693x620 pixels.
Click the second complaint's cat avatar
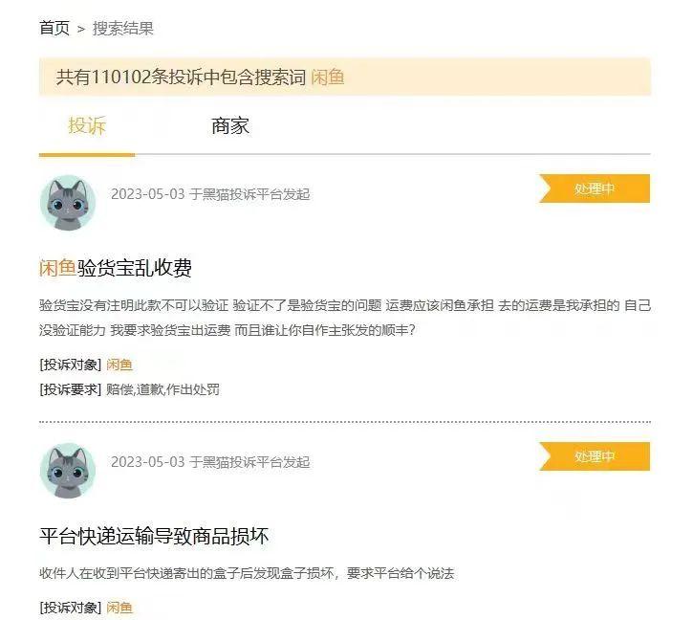(68, 471)
